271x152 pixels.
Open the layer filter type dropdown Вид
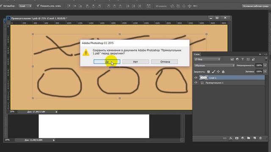(x=207, y=59)
